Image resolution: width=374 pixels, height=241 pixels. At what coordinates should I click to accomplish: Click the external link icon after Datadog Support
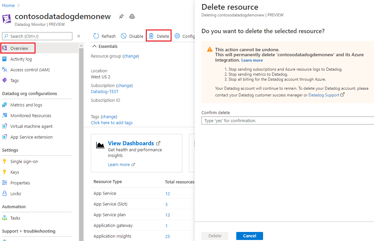tap(342, 94)
